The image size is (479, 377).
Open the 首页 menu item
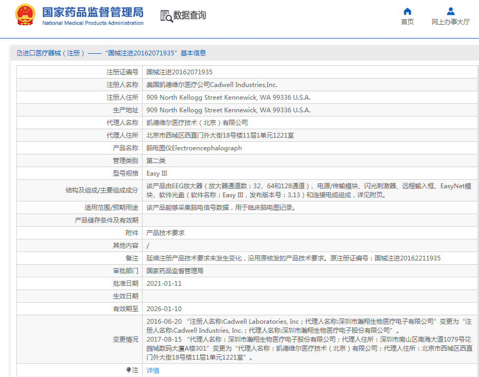pos(407,22)
